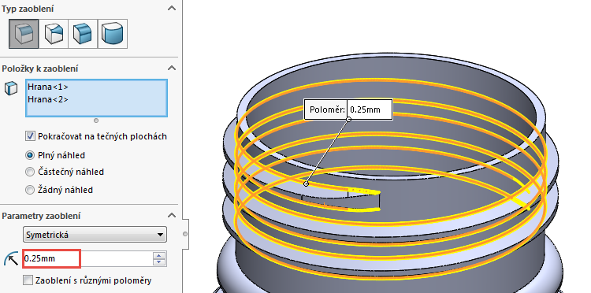Select the face fillet type icon

[x=83, y=34]
